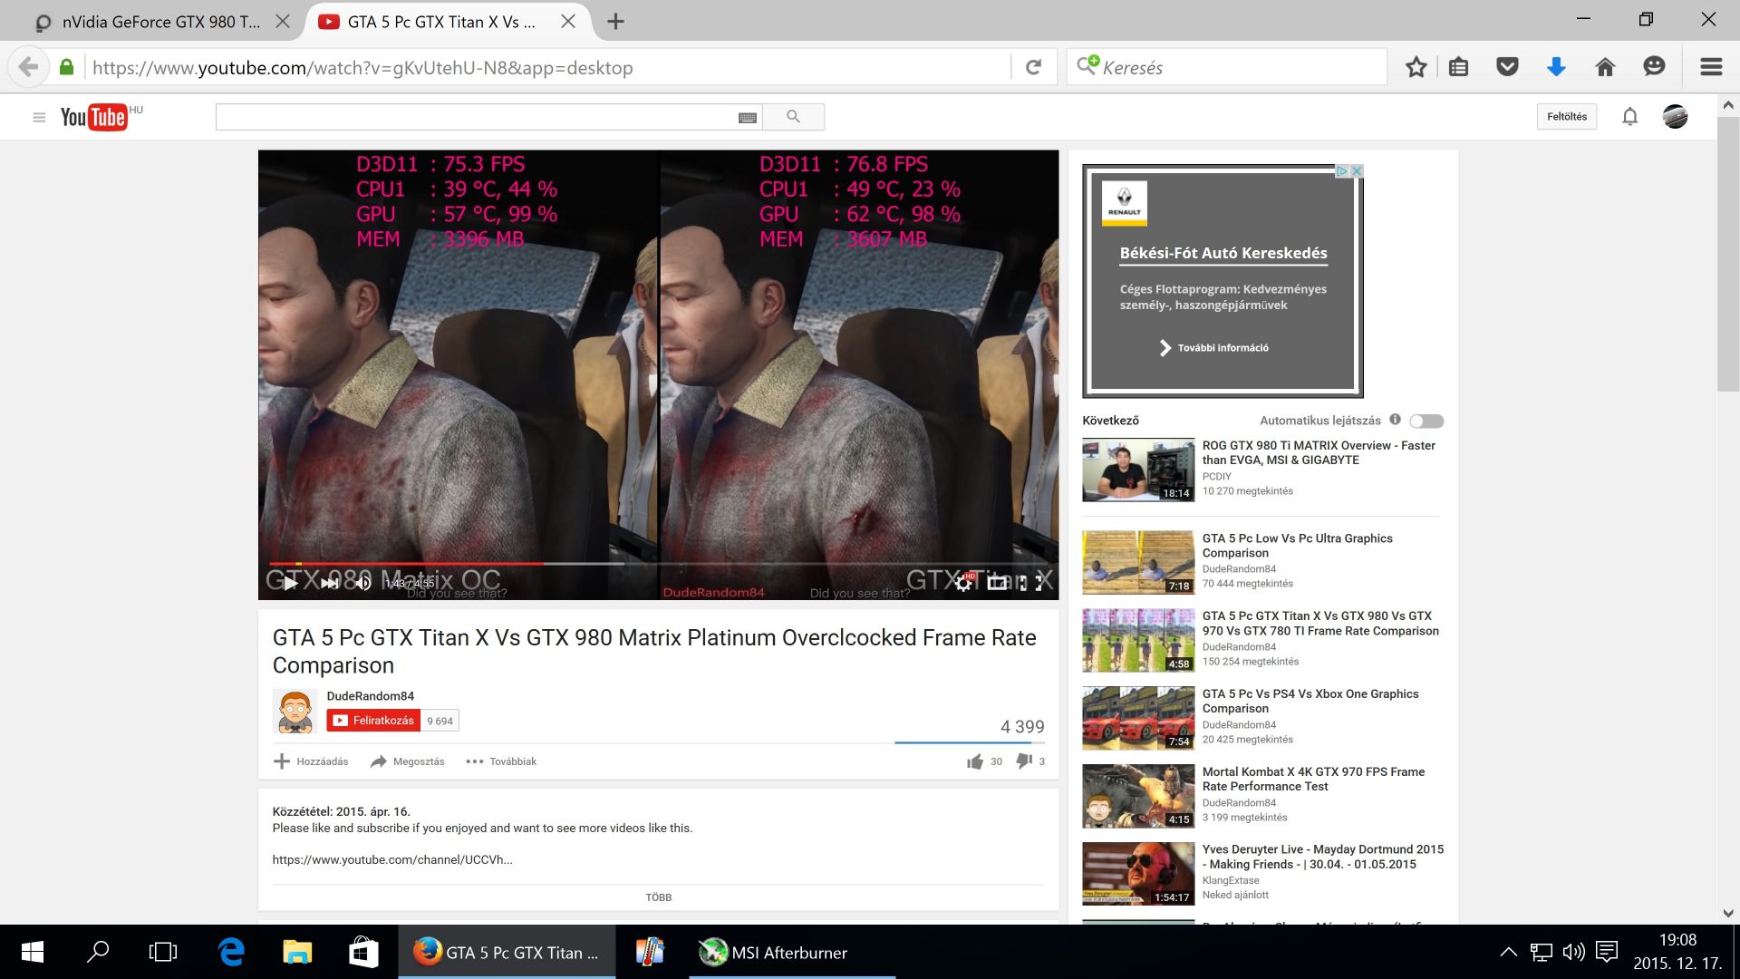This screenshot has height=979, width=1740.
Task: Open the youtube.com/channel/UCCVh... link
Action: (x=392, y=859)
